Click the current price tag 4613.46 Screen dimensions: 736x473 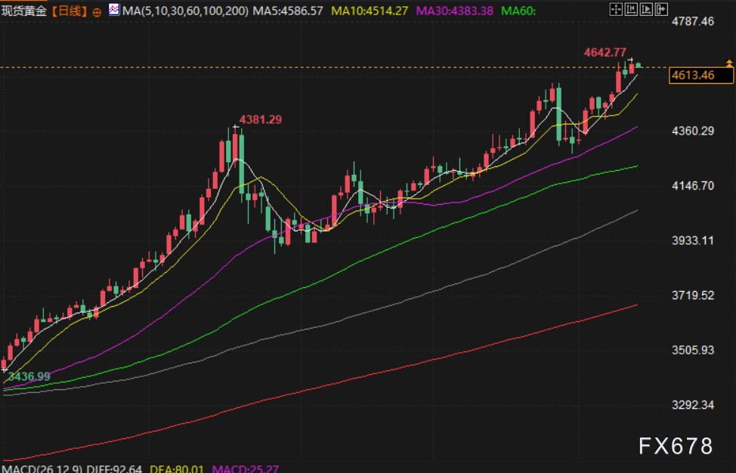click(x=693, y=75)
